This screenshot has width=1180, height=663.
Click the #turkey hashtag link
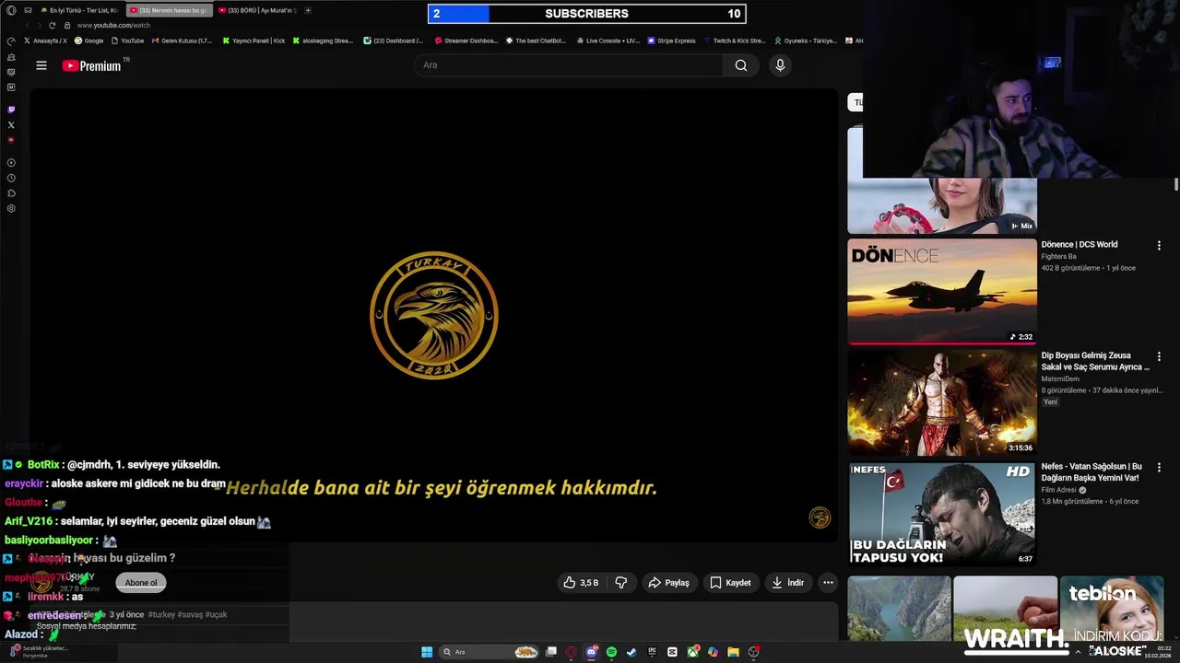[x=161, y=614]
